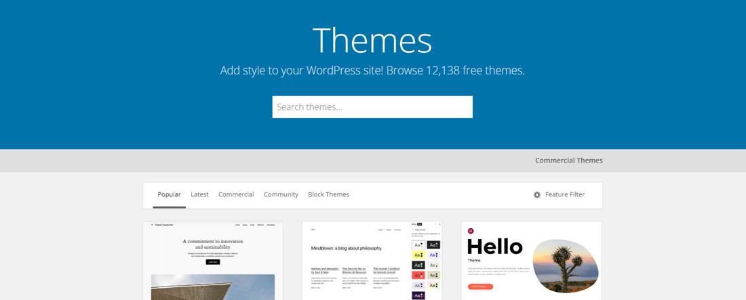Select the dark purple Aa swatch at the bottom
Viewport: 746px width, 300px height.
(x=419, y=295)
